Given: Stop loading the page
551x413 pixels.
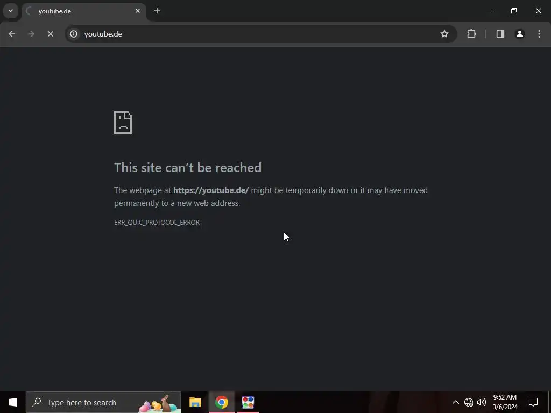Looking at the screenshot, I should point(50,34).
